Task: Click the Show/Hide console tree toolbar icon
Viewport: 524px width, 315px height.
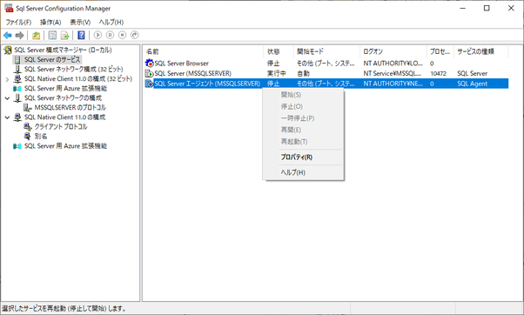Action: click(52, 35)
